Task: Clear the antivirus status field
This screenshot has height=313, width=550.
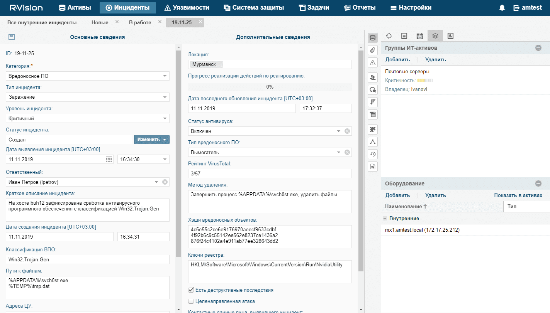Action: pos(347,131)
